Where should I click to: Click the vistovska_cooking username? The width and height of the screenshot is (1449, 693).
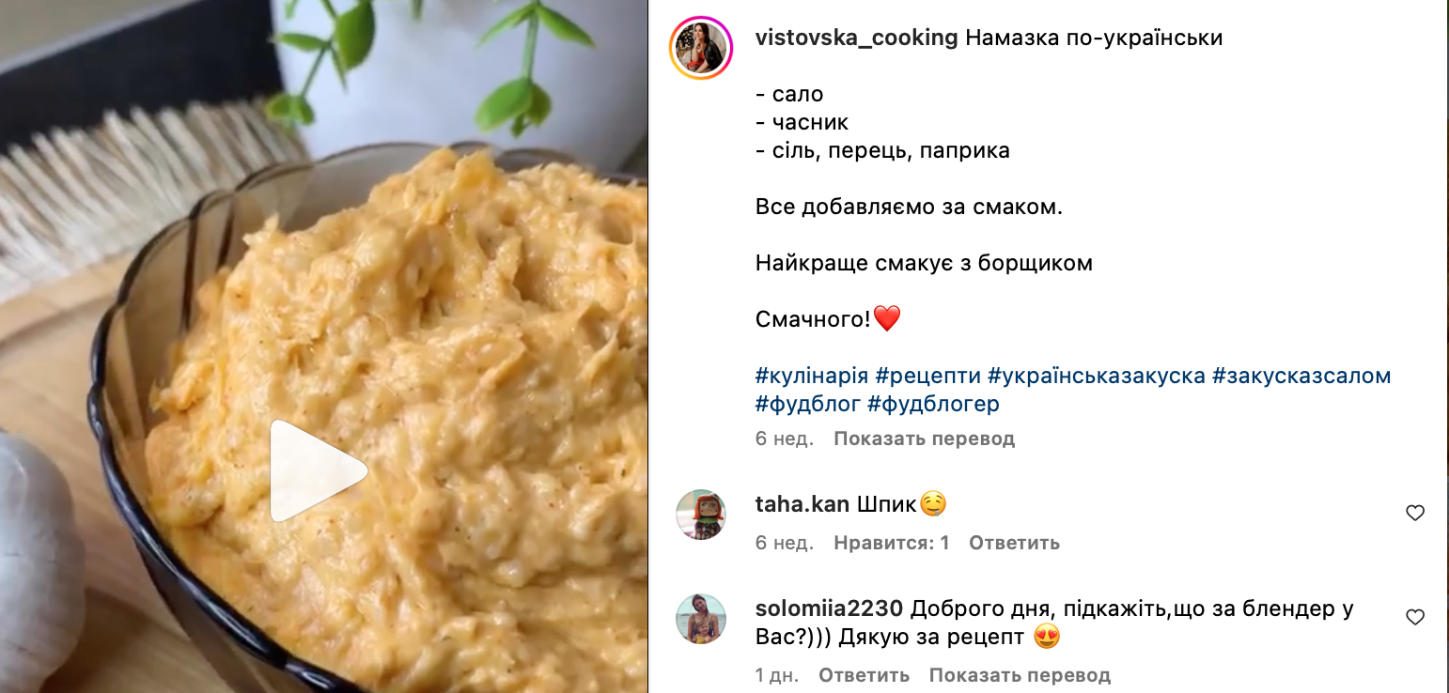[857, 38]
